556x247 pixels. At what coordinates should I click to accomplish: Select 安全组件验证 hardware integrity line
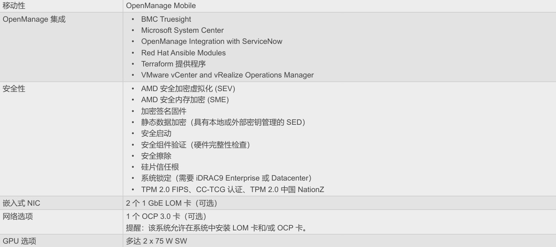pos(196,145)
